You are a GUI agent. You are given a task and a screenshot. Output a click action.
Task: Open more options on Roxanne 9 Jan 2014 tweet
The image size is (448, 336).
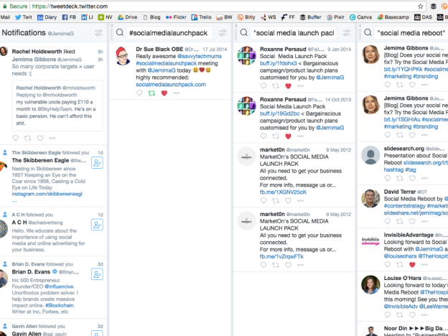(x=300, y=85)
